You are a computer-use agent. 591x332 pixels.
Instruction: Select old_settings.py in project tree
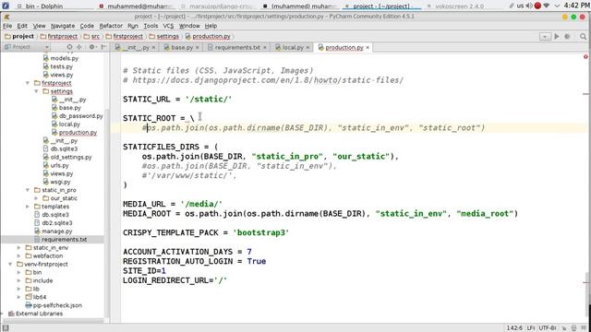71,157
